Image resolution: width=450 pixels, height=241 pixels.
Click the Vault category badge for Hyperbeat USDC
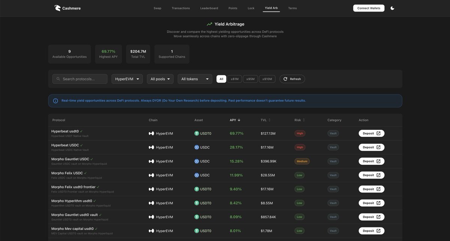click(333, 147)
